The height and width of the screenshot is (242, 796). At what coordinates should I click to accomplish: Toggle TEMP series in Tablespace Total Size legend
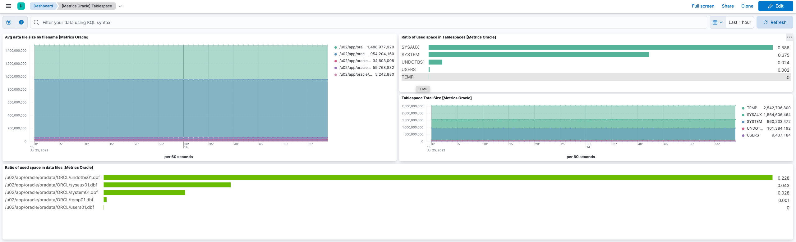click(x=766, y=108)
